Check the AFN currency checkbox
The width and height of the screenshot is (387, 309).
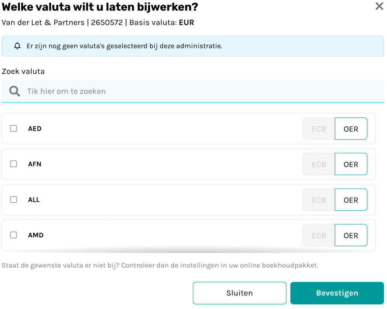[14, 164]
